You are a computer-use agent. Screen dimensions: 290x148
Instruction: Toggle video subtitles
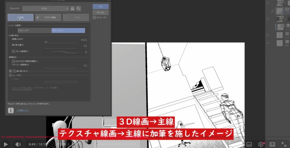point(249,144)
